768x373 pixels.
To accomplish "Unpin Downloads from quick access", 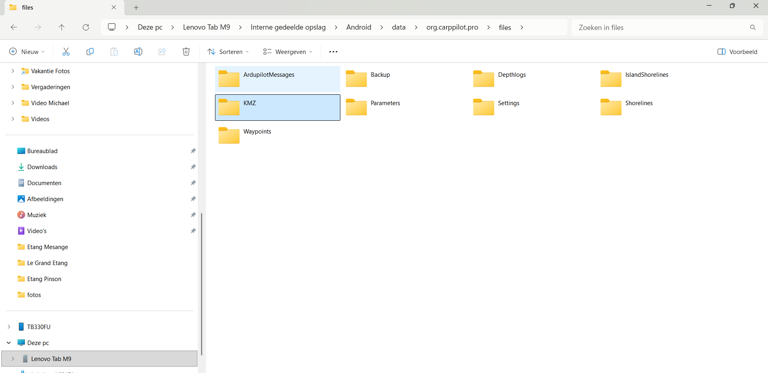I will coord(193,167).
